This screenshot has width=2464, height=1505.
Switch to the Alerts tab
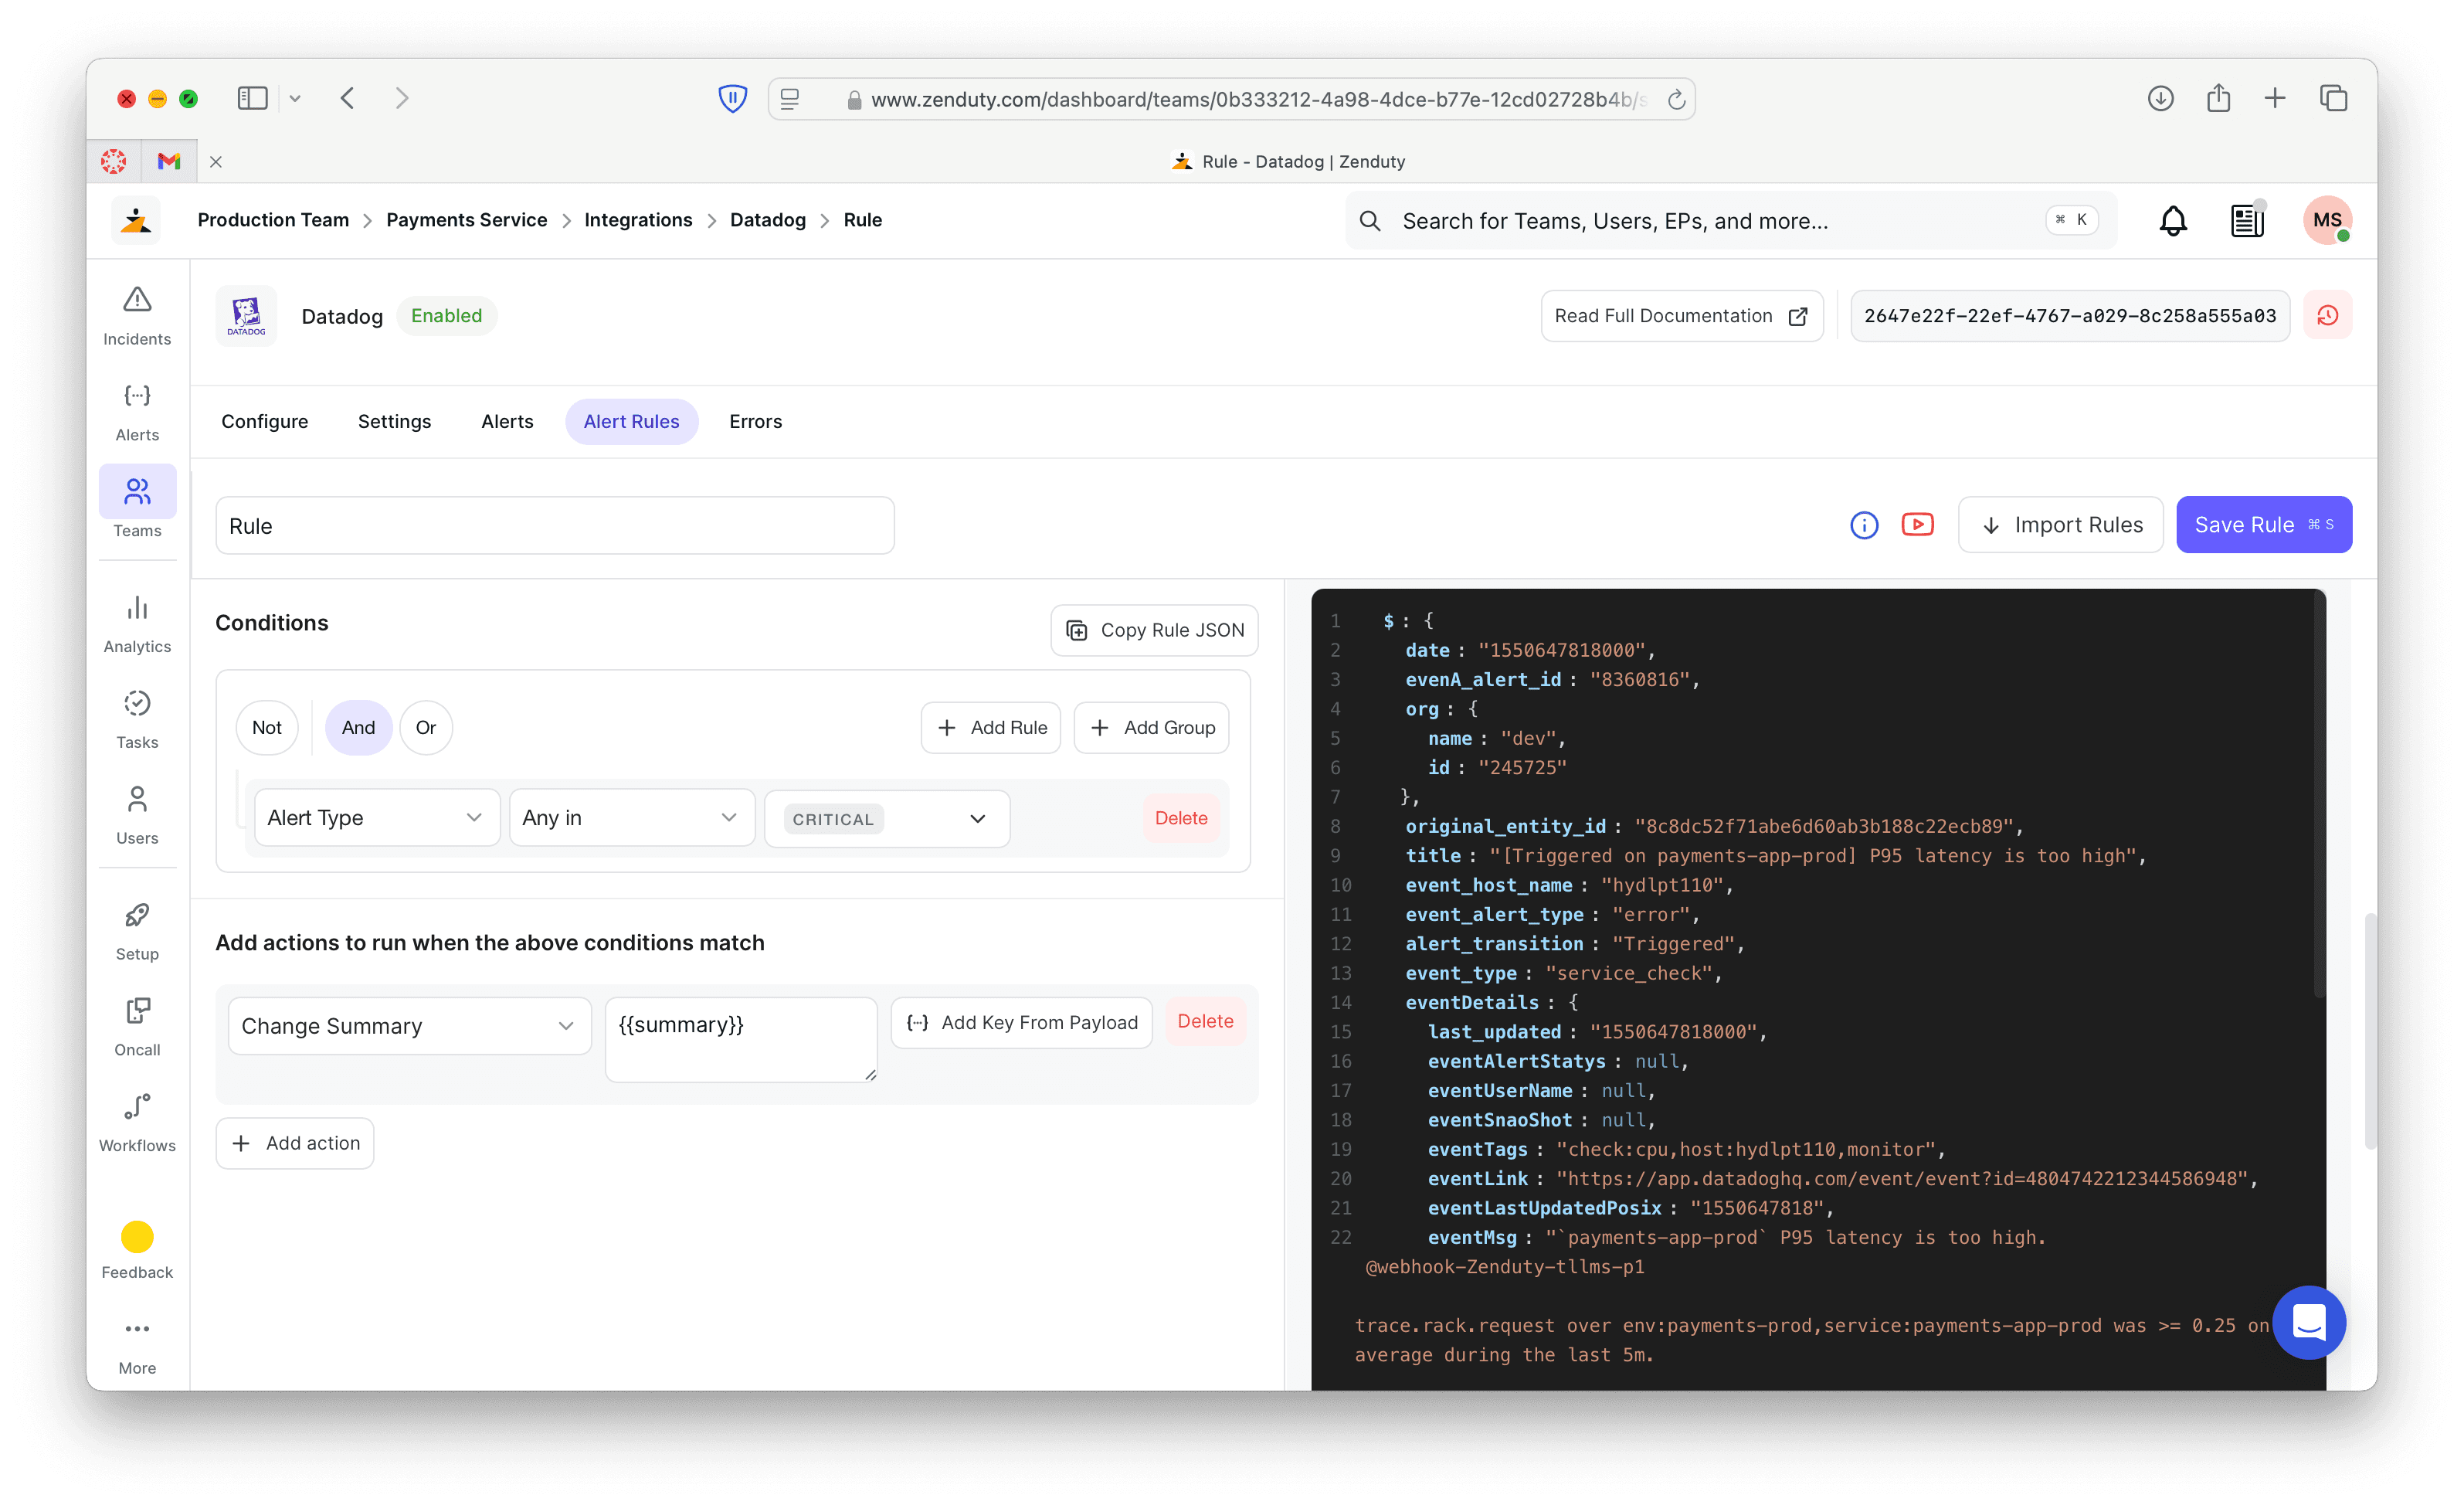(x=507, y=421)
